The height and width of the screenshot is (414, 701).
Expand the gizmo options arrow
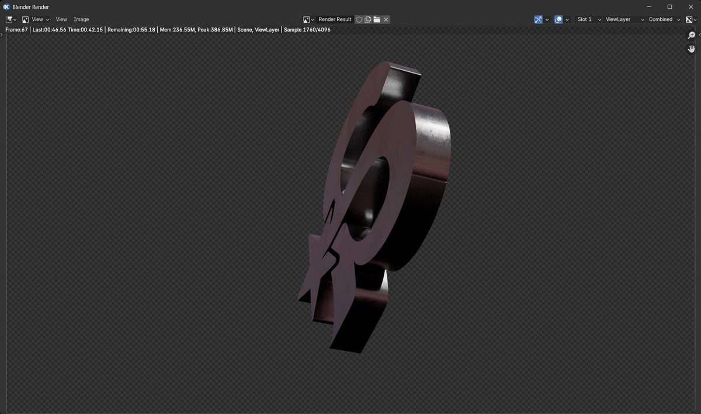[x=547, y=19]
